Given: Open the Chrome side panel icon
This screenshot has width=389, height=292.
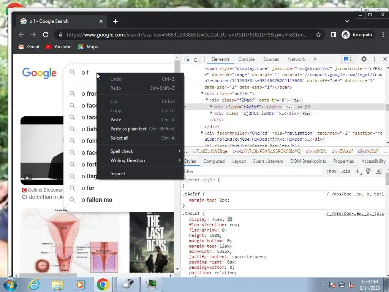Looking at the screenshot, I should tap(334, 35).
